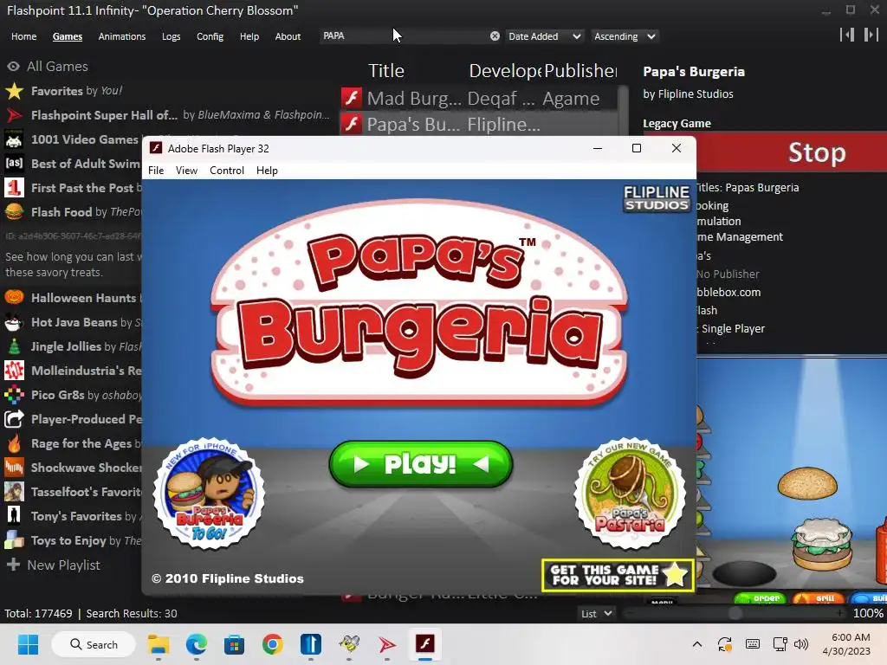Click Flipline Studios developer name in sidebar
This screenshot has height=665, width=887.
click(x=696, y=94)
